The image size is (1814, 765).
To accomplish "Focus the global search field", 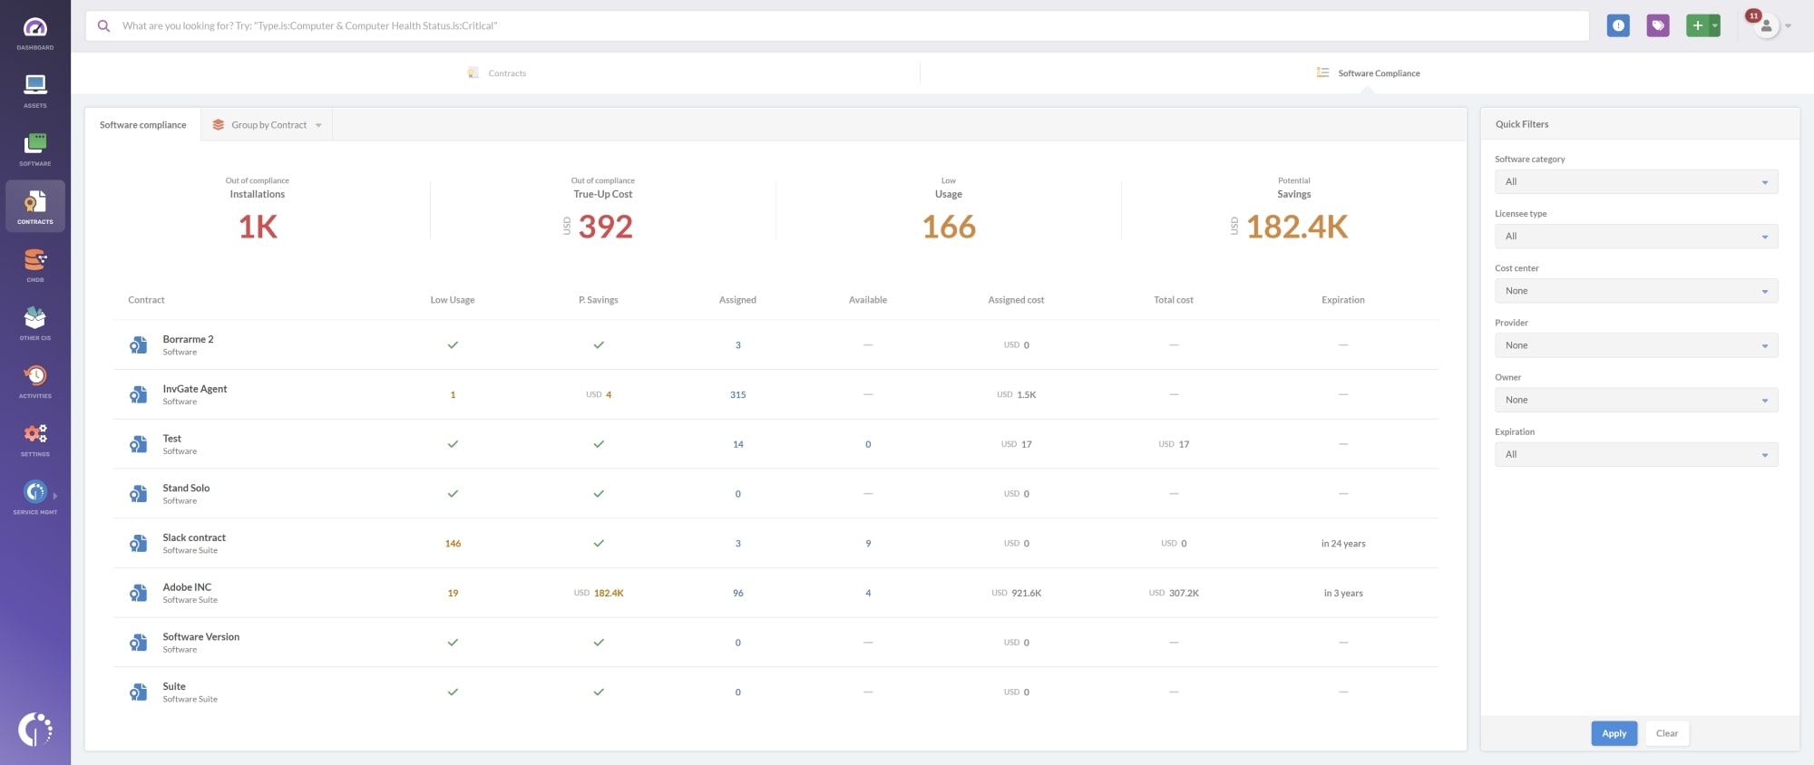I will click(x=837, y=26).
